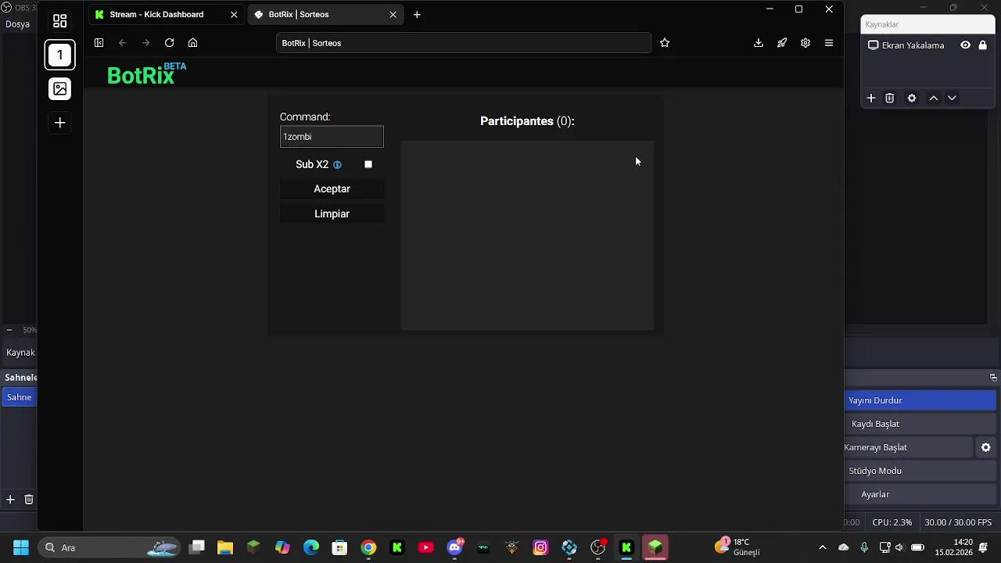Open the weather widget 18°C Güneşli

click(737, 547)
